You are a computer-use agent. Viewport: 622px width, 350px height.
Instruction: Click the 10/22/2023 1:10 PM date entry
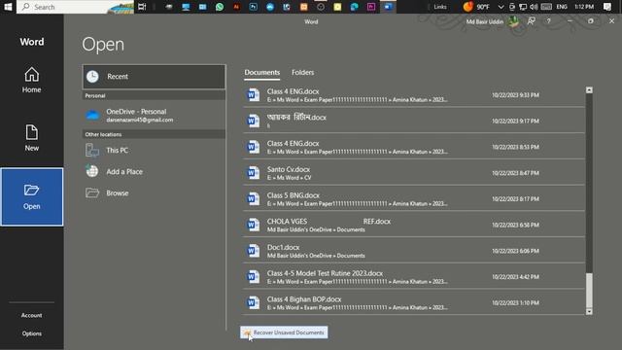[515, 302]
